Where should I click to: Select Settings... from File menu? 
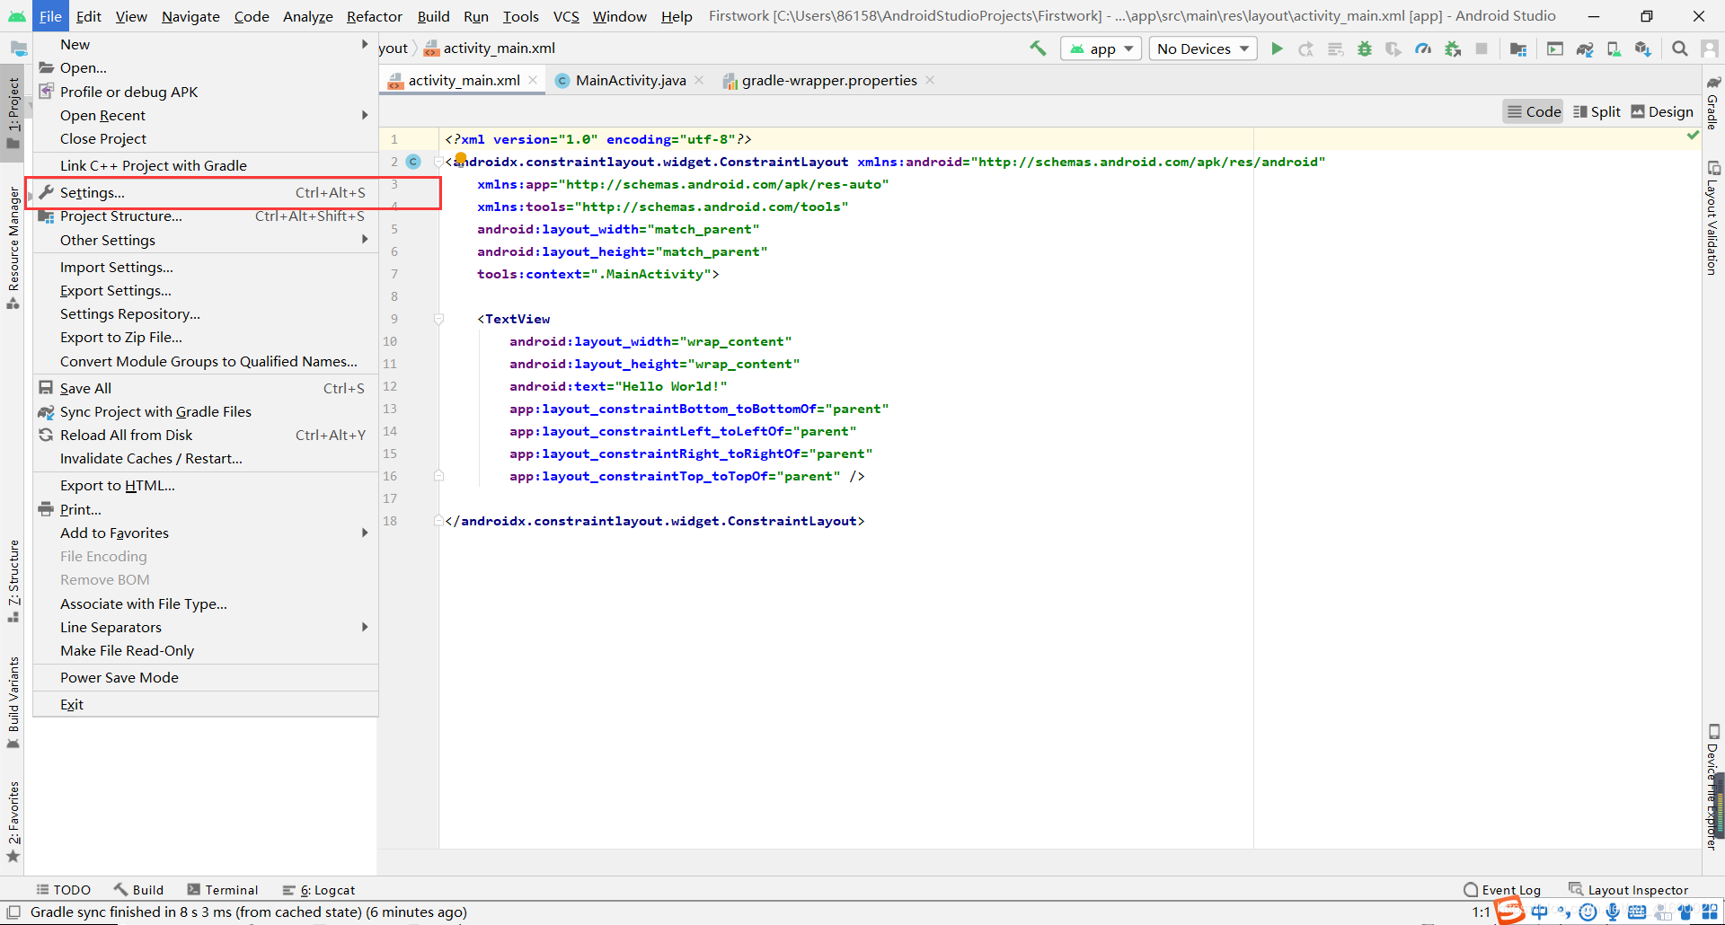pyautogui.click(x=206, y=192)
